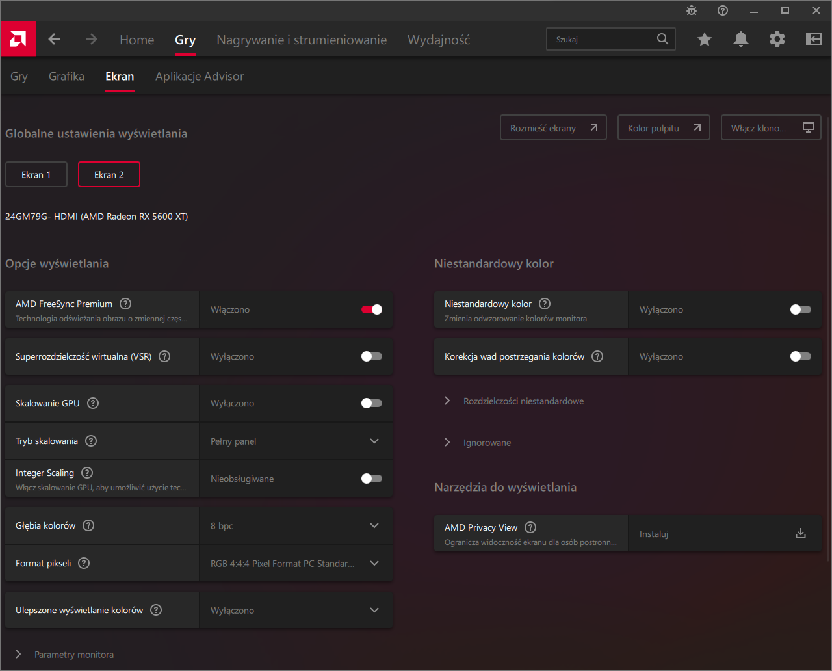
Task: Expand Ignorowane section
Action: click(x=478, y=443)
